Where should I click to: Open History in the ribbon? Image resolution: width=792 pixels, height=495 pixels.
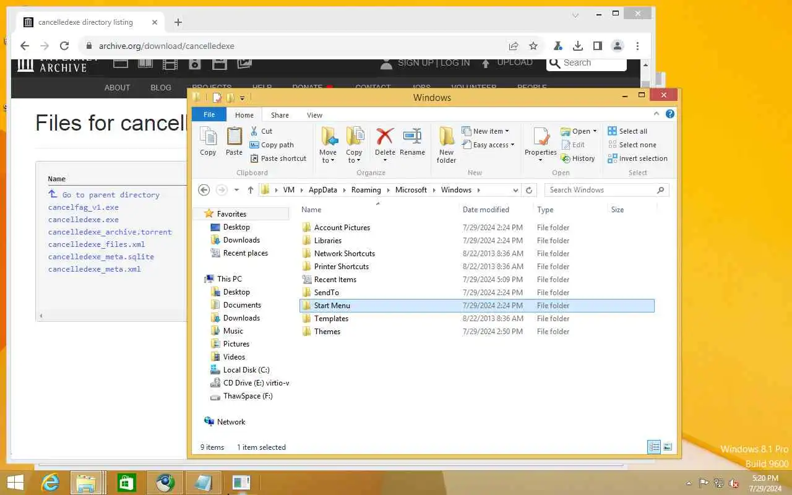[x=578, y=158]
